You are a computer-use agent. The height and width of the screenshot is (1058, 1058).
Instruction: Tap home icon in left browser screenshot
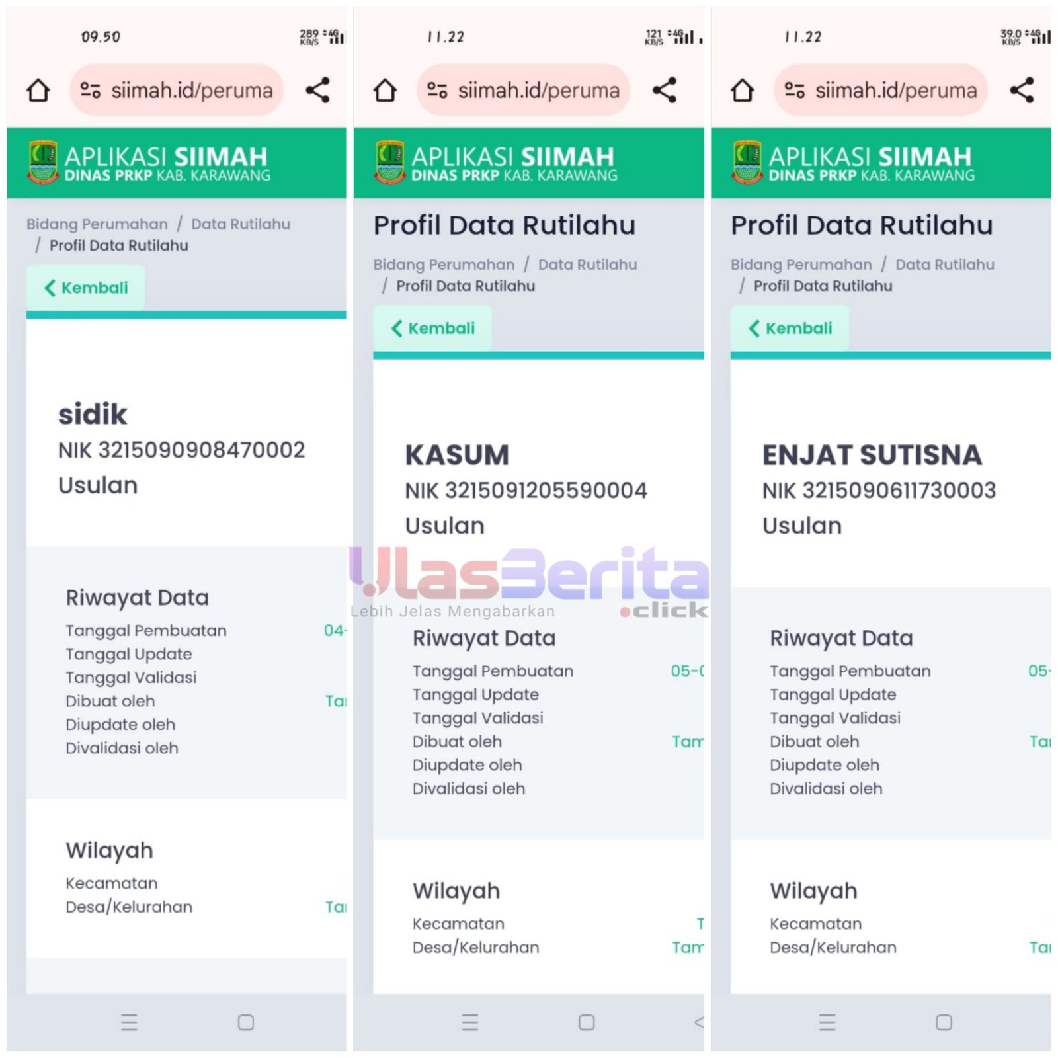[x=38, y=90]
